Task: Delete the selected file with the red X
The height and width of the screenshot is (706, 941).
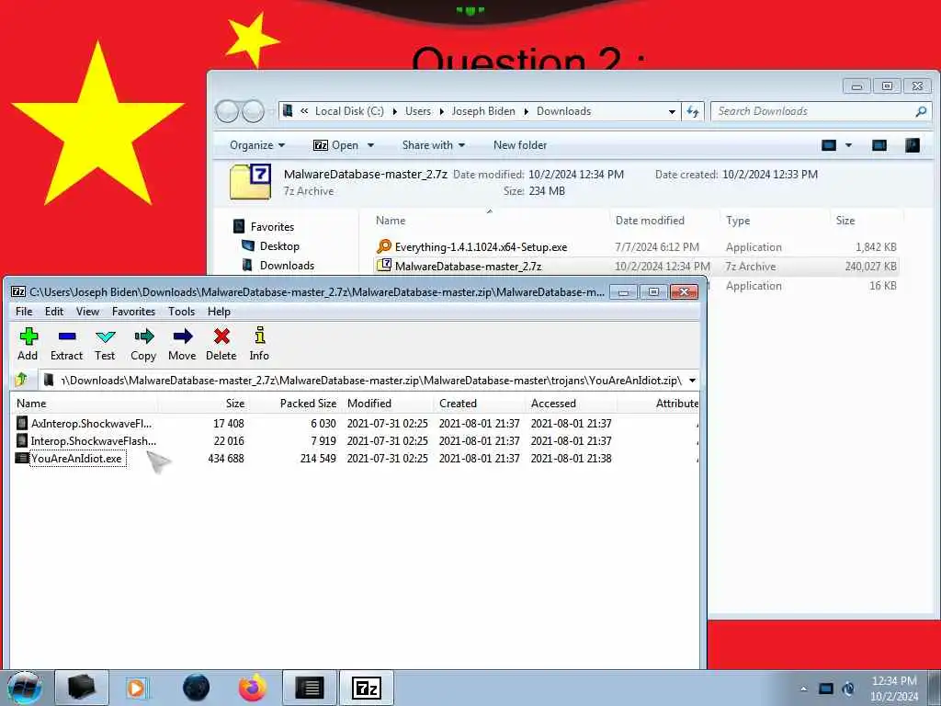Action: pyautogui.click(x=221, y=344)
